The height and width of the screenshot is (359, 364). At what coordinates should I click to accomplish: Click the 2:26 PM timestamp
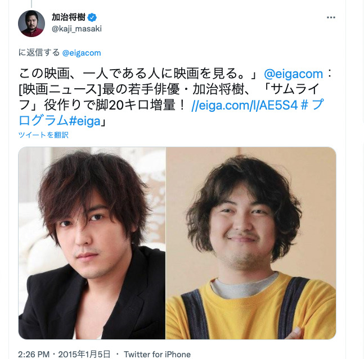pos(34,355)
